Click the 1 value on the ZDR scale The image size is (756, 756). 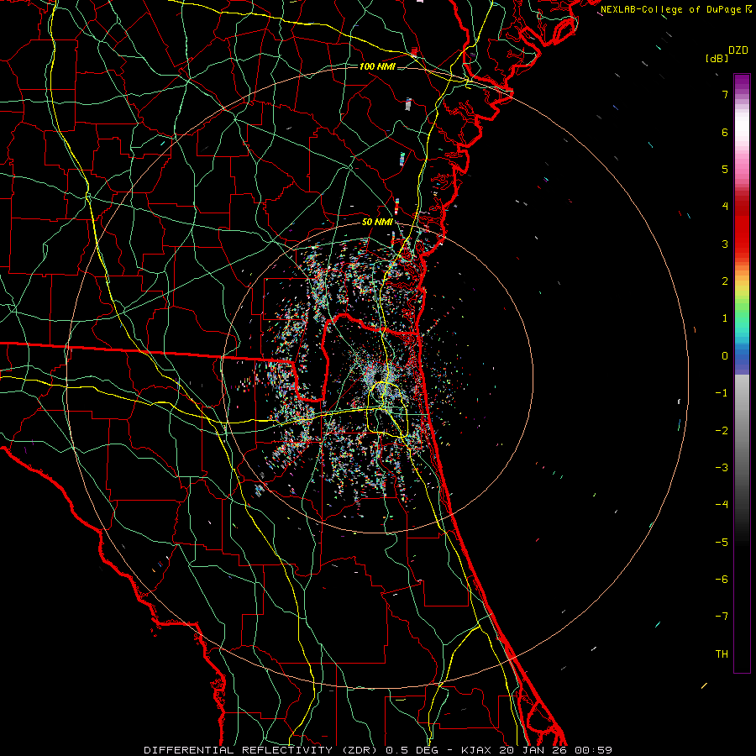click(725, 318)
